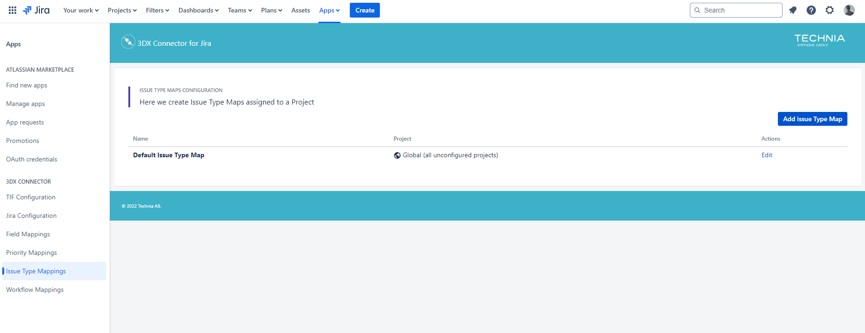Click the 3DX Connector logo icon
This screenshot has height=333, width=865.
(x=128, y=42)
